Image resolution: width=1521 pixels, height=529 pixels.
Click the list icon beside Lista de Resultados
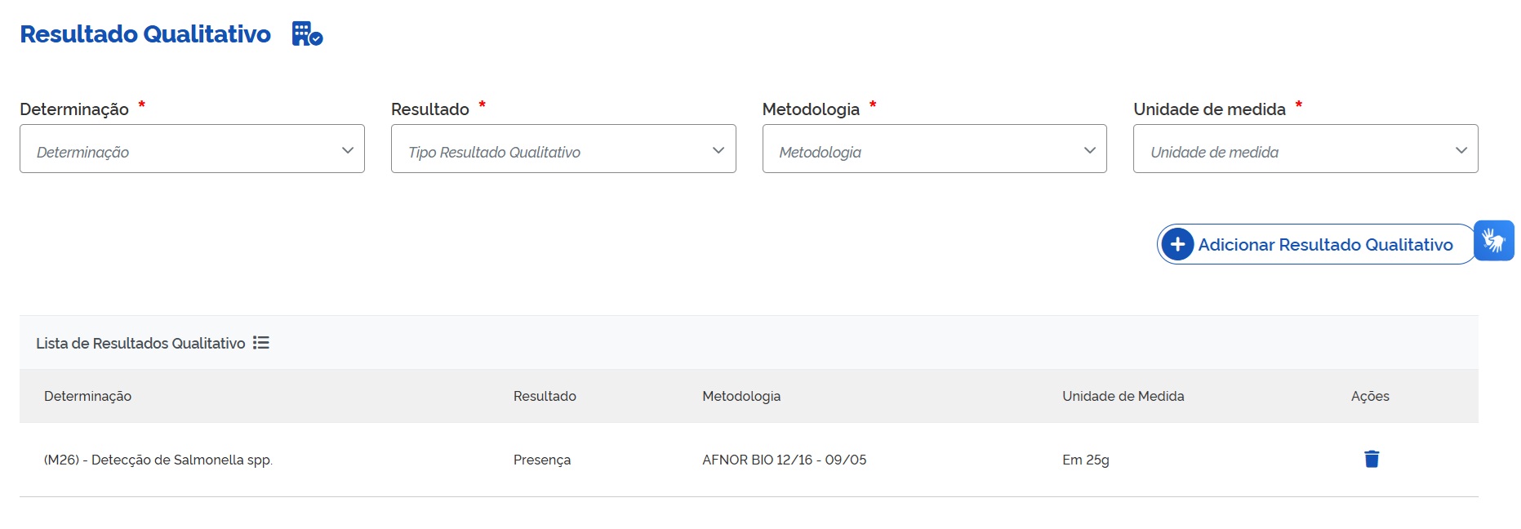click(261, 343)
